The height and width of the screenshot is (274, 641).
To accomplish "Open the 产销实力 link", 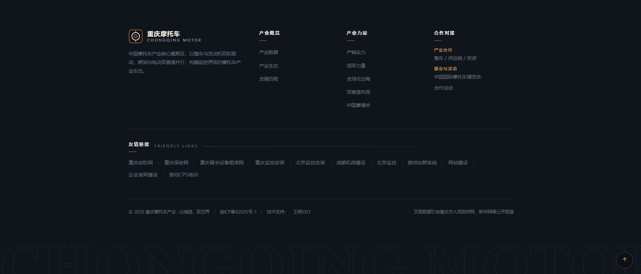I will [356, 52].
